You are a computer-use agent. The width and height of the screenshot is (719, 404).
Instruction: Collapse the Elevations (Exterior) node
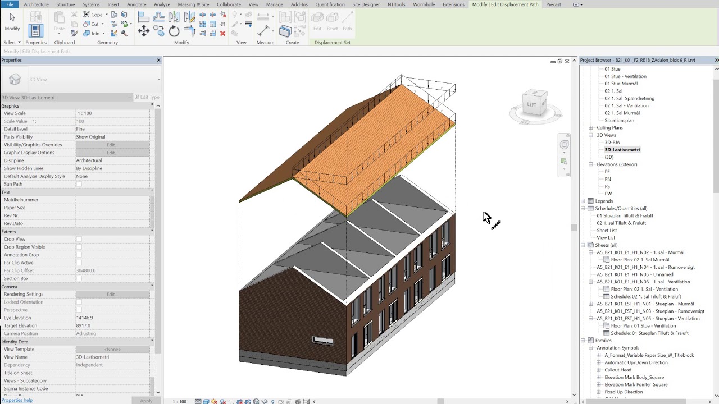590,164
